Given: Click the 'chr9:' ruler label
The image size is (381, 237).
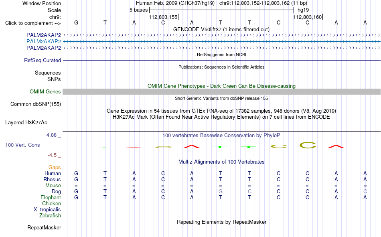Looking at the screenshot, I should coord(55,17).
